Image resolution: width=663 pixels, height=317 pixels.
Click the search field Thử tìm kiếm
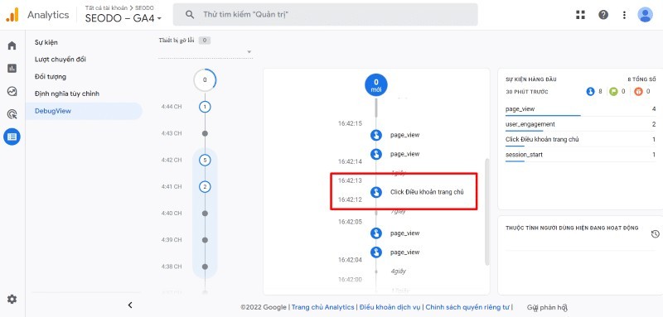(326, 15)
